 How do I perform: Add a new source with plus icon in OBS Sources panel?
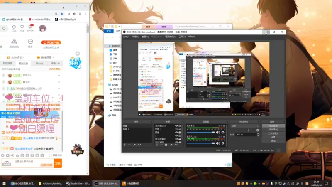click(157, 145)
